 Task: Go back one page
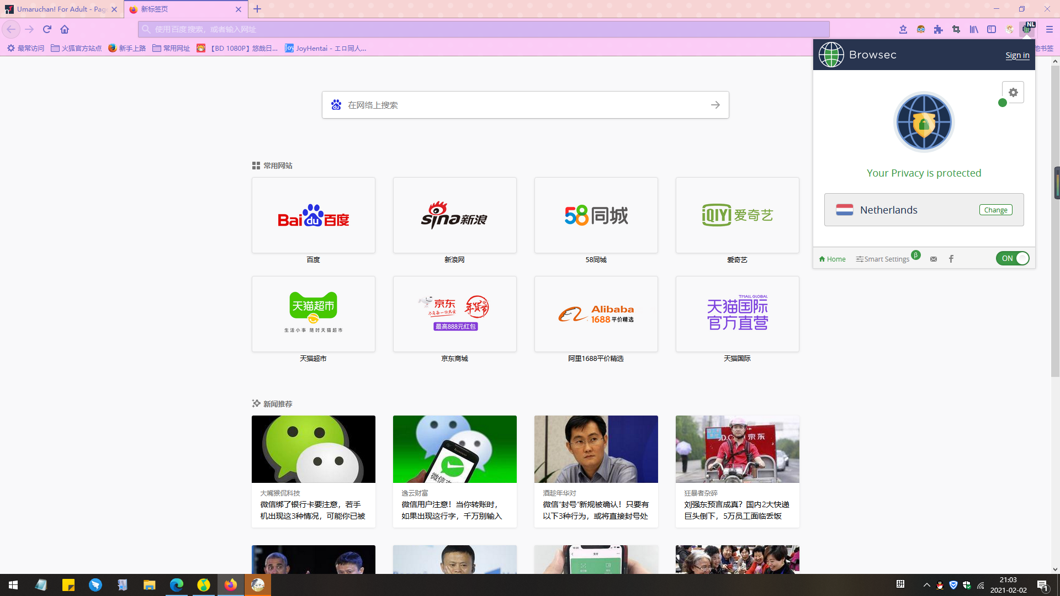click(x=11, y=29)
